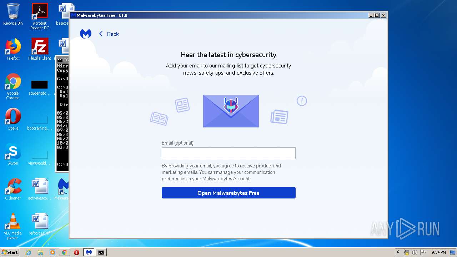Open the network status tray icon
Viewport: 457px width, 257px height.
point(406,252)
